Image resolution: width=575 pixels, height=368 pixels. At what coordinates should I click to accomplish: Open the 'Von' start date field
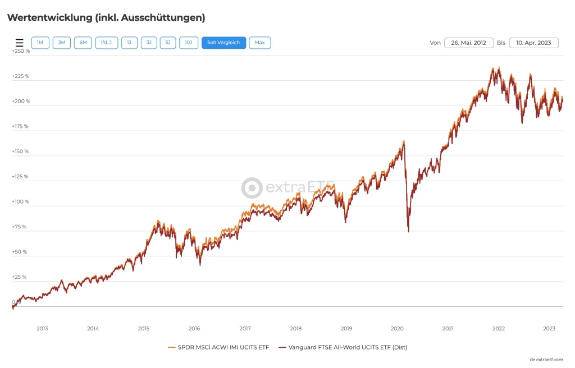click(x=469, y=43)
